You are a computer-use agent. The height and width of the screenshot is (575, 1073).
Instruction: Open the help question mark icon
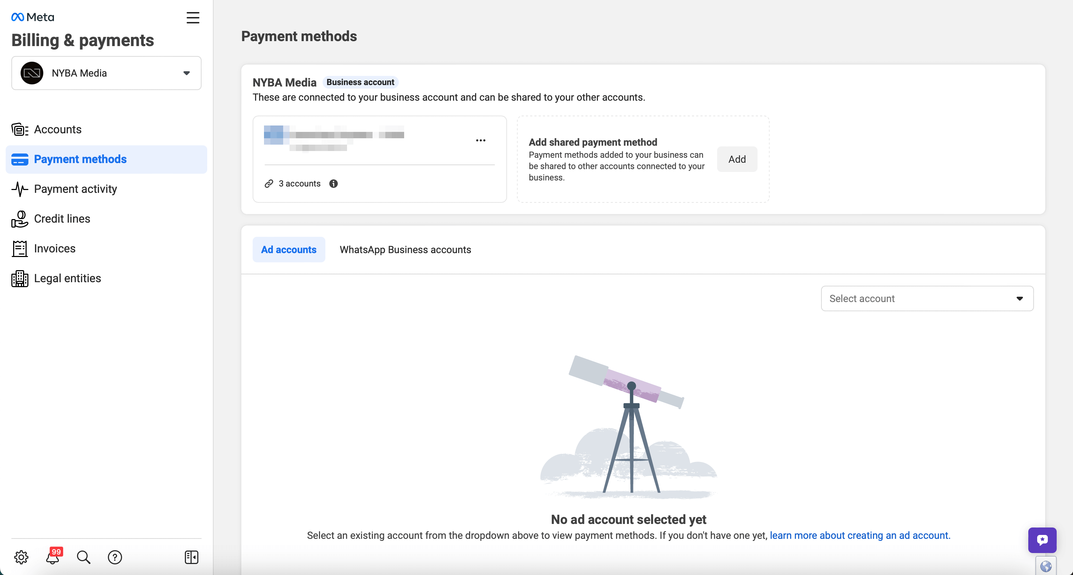pos(115,557)
